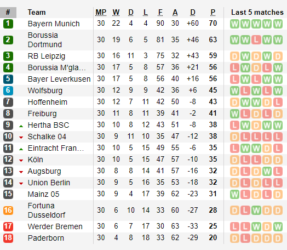Click the # rank column header

point(8,13)
